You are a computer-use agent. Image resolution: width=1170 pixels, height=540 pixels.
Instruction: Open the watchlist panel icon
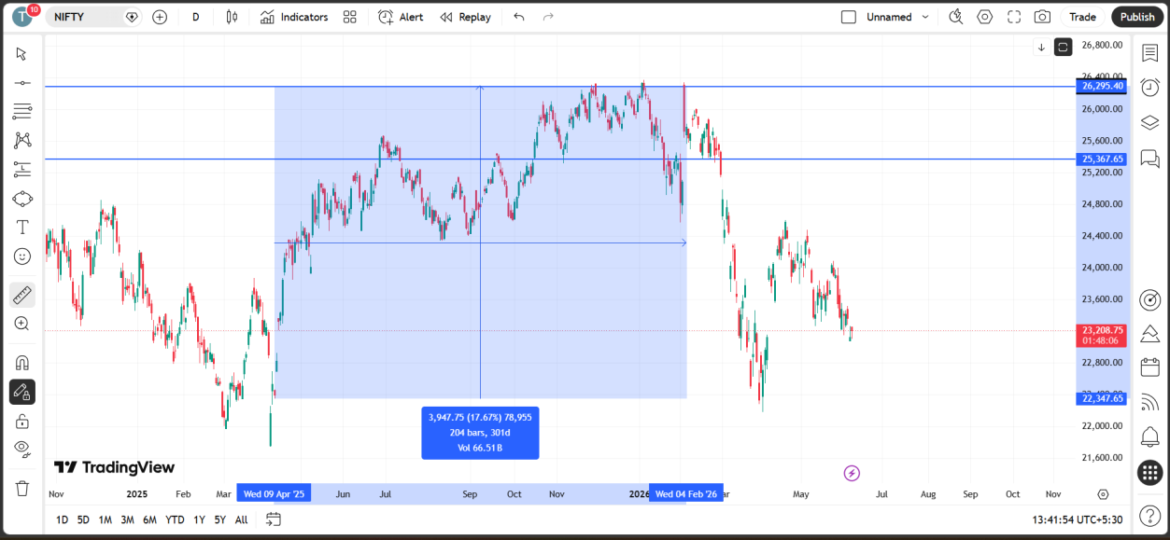coord(1150,52)
